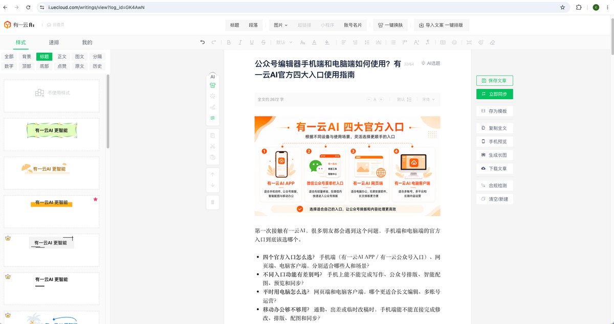Image resolution: width=614 pixels, height=324 pixels.
Task: Switch to the 速排 tab
Action: [54, 42]
